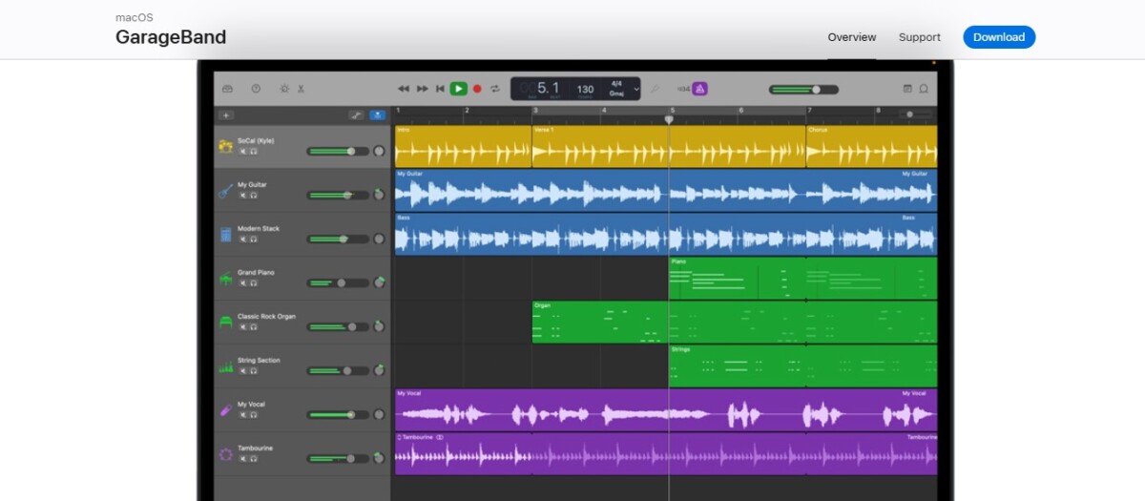The image size is (1145, 501).
Task: Select the Modern Stack track icon
Action: [225, 235]
